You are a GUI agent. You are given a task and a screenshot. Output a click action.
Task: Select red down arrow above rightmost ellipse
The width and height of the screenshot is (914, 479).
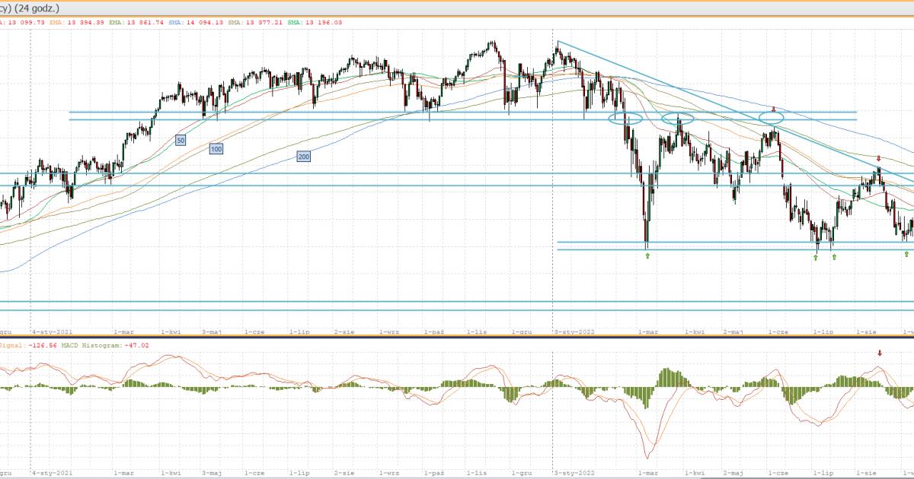coord(774,109)
